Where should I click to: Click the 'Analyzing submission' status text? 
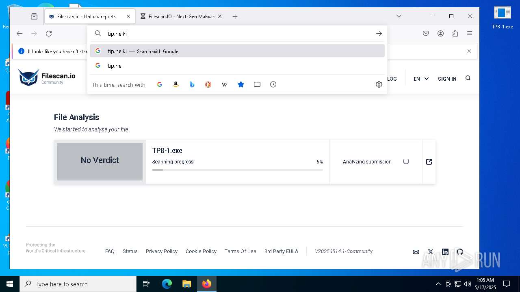coord(367,161)
